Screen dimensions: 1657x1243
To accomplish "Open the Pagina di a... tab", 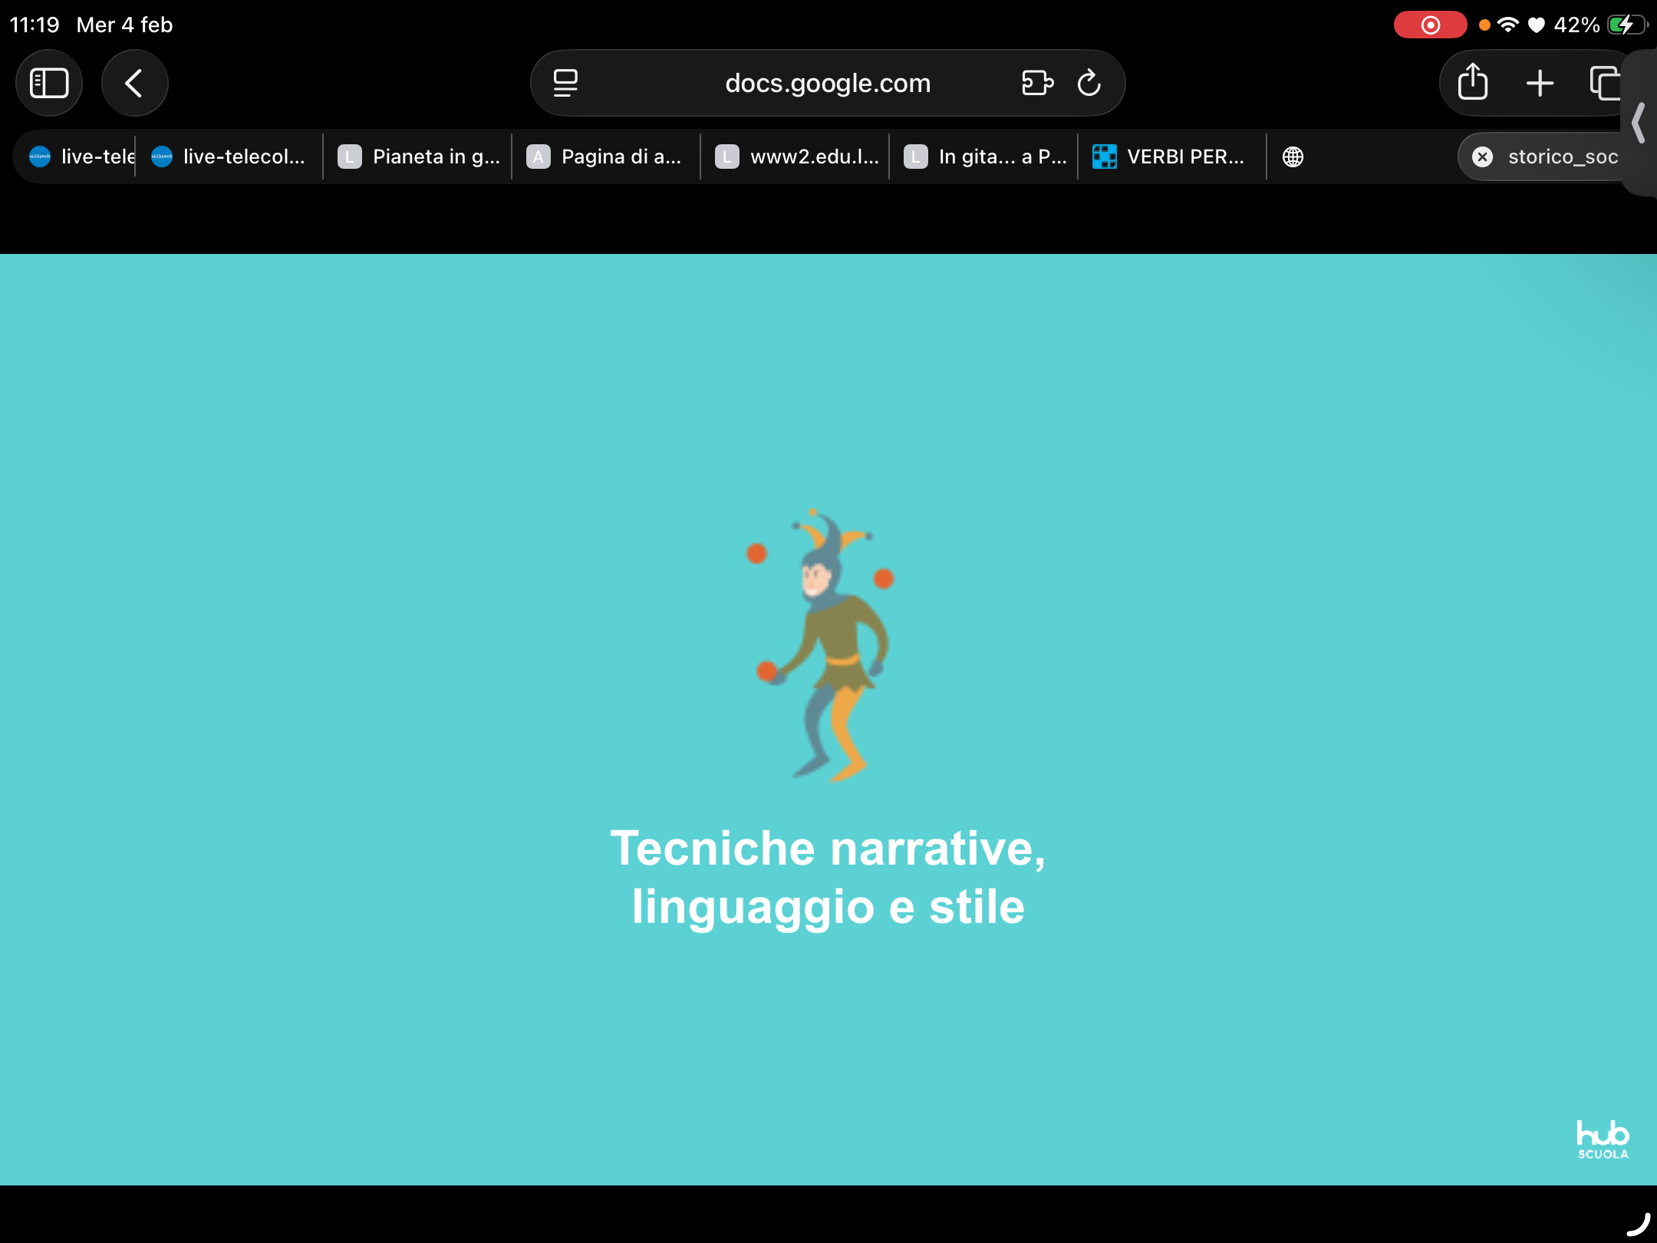I will [x=606, y=157].
